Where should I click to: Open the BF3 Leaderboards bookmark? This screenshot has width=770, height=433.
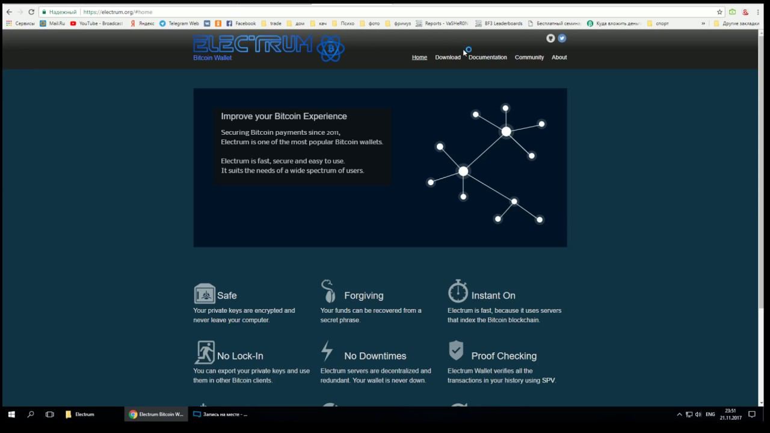(x=499, y=23)
